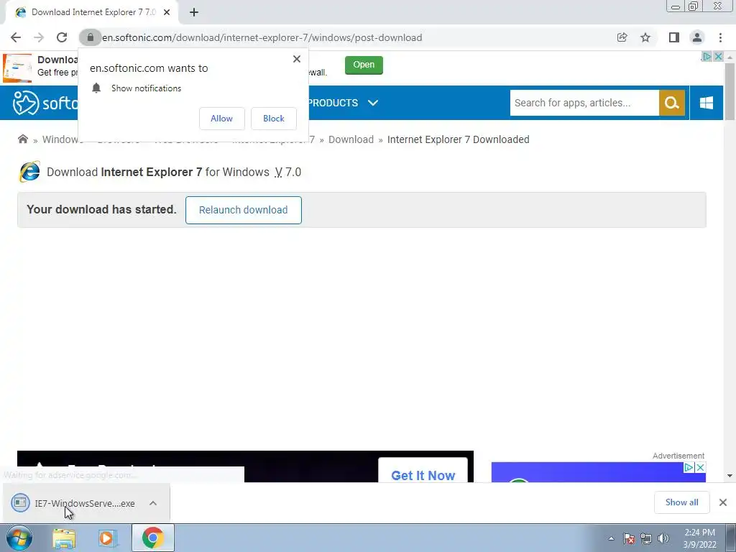This screenshot has width=736, height=552.
Task: Click scrollbar down arrow
Action: (x=730, y=476)
